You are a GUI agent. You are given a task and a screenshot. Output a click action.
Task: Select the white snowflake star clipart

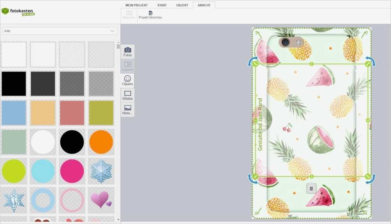tap(14, 200)
